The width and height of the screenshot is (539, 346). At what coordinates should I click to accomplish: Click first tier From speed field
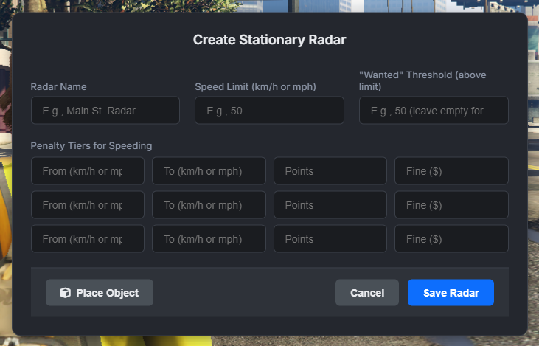(88, 171)
